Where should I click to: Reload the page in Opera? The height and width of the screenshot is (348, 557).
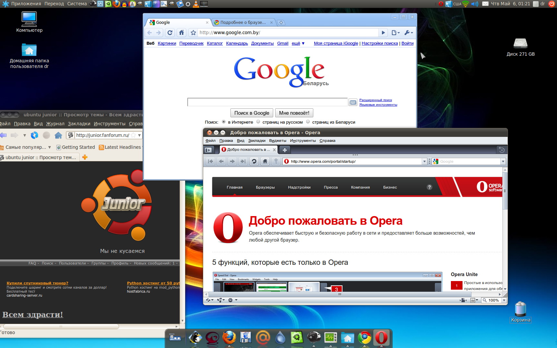pyautogui.click(x=254, y=161)
